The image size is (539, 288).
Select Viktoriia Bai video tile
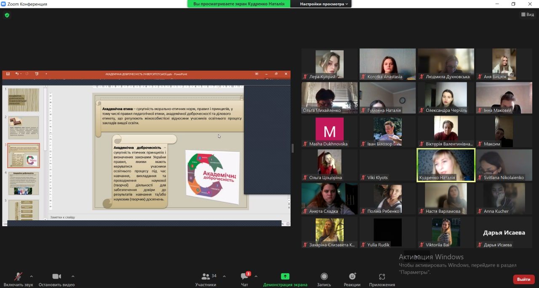coord(446,232)
